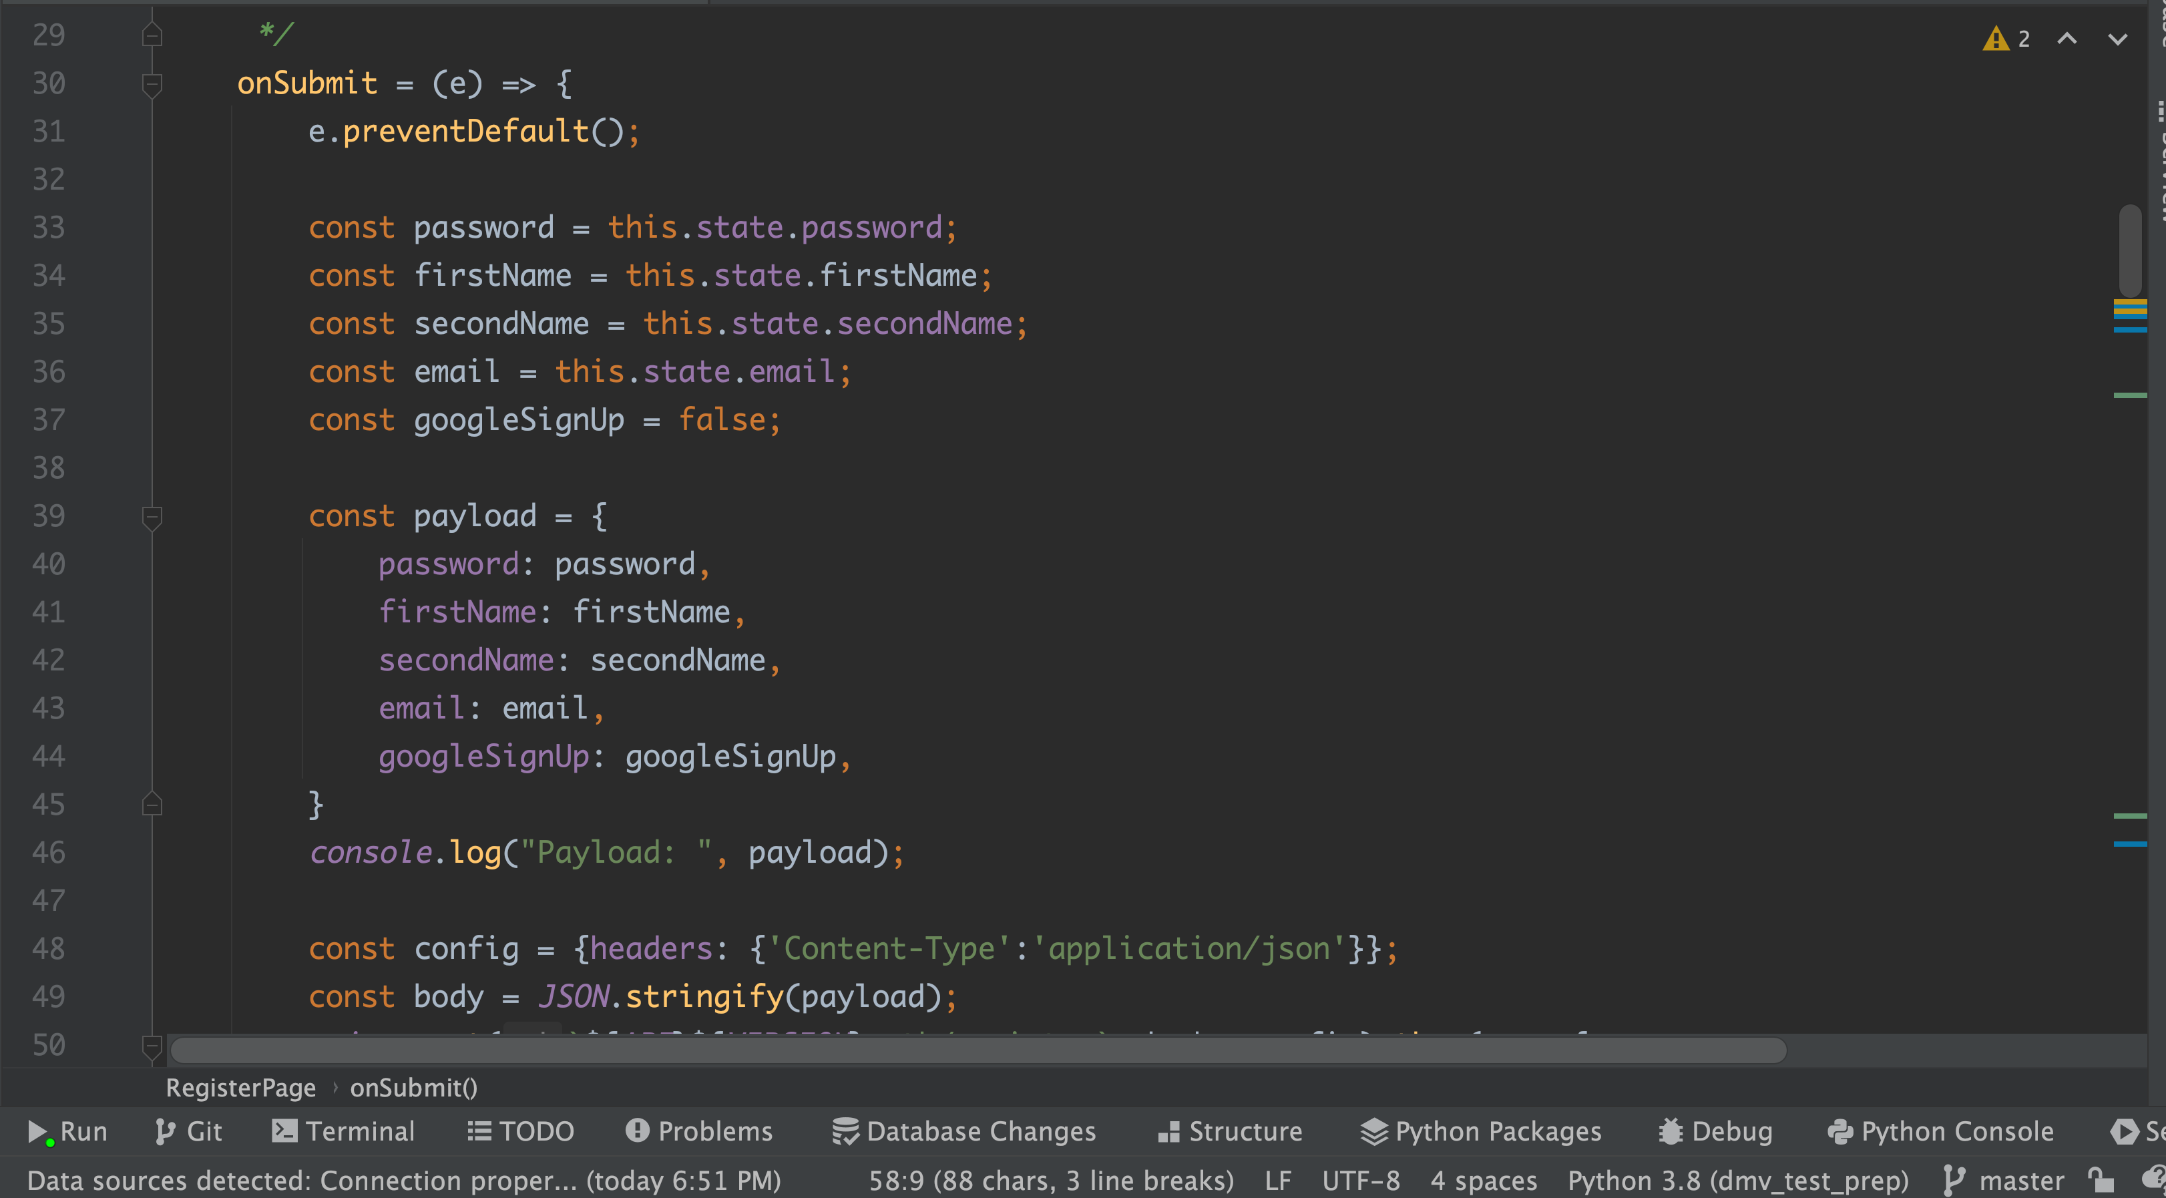Change the LF line separator setting
Screen dimensions: 2166x1198
tap(1277, 1181)
